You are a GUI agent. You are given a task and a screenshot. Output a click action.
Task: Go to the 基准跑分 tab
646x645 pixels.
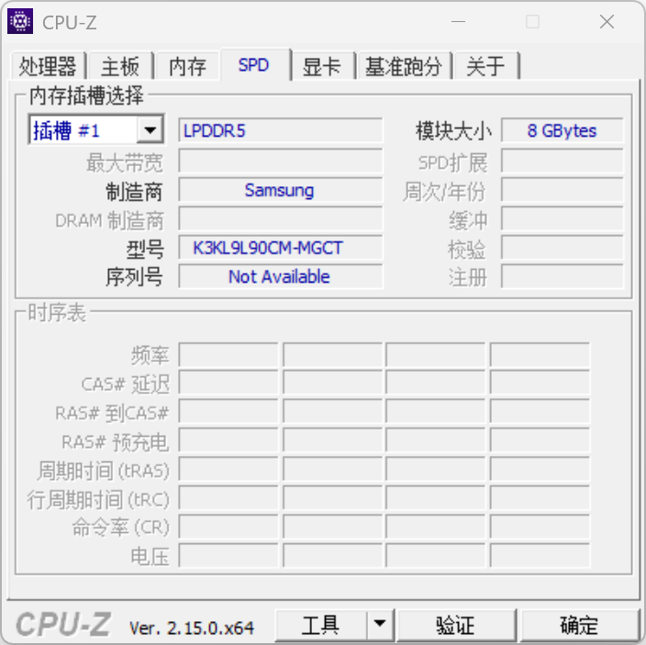tap(403, 66)
